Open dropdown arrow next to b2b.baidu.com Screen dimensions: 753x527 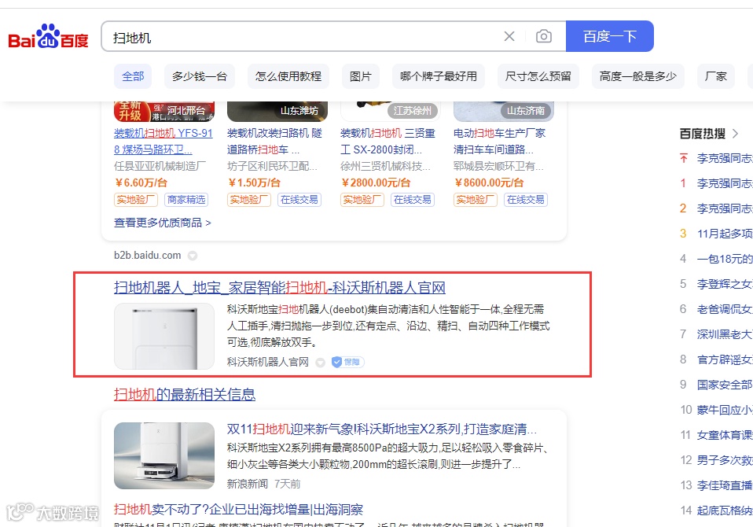[192, 256]
